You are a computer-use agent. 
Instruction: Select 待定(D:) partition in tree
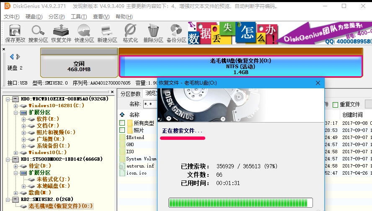click(x=40, y=166)
